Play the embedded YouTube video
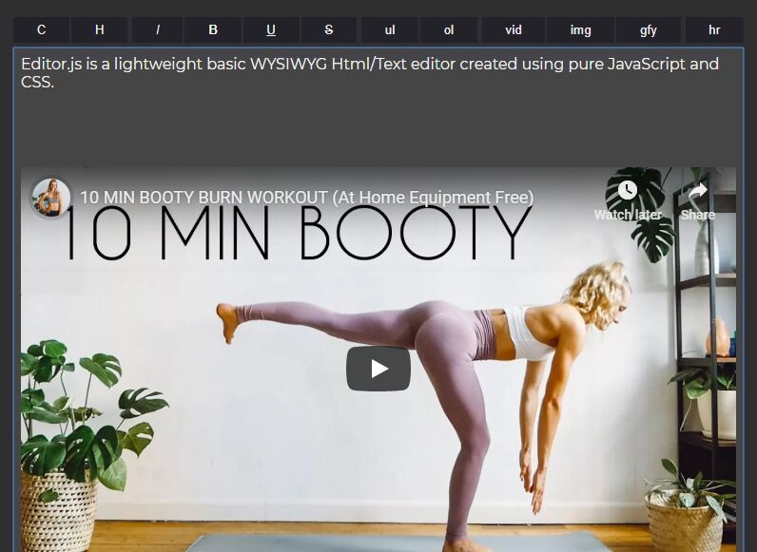757x552 pixels. (378, 369)
